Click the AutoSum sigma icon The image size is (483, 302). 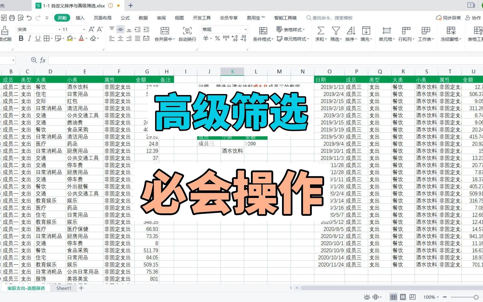click(321, 30)
